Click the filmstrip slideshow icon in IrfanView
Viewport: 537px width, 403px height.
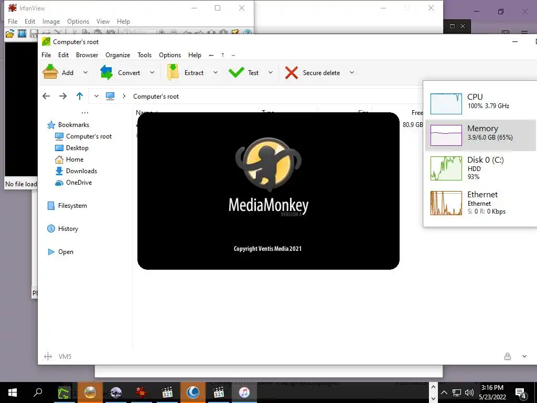click(22, 33)
